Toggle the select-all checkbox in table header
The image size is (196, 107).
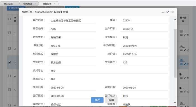[10, 19]
